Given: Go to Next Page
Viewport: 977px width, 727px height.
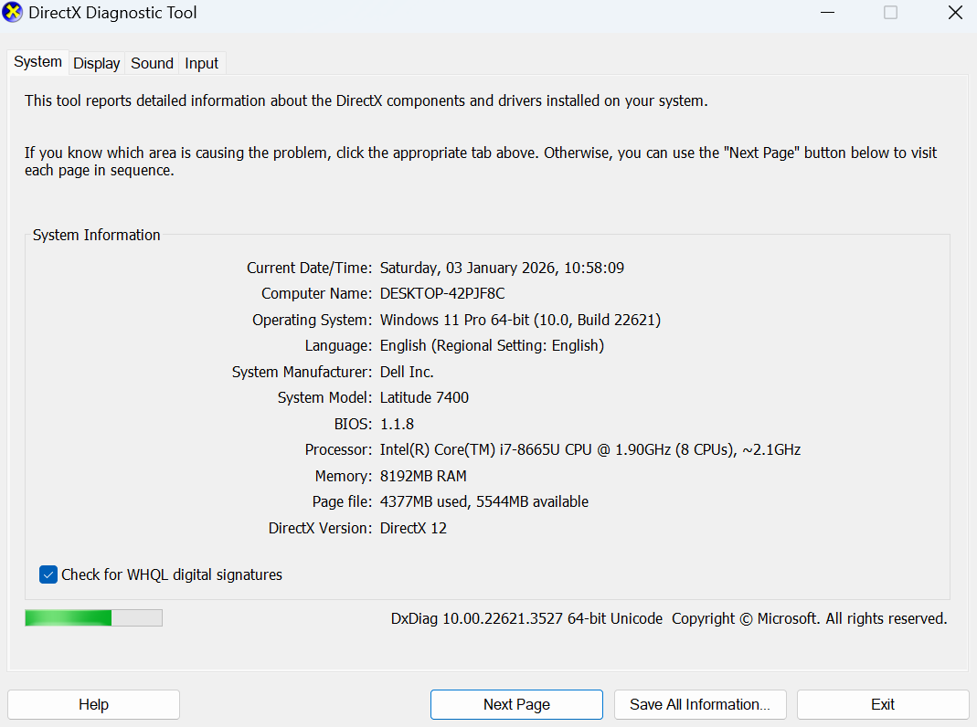Looking at the screenshot, I should (516, 704).
